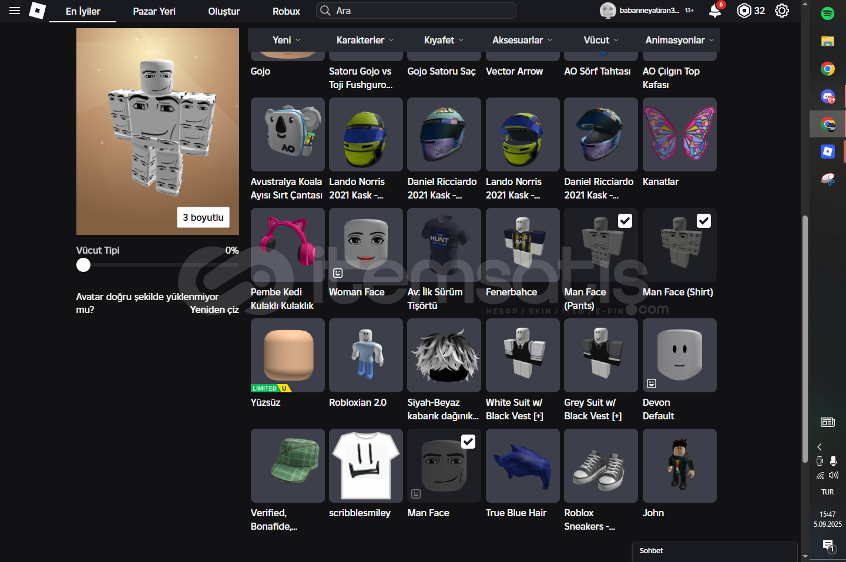The height and width of the screenshot is (562, 846).
Task: Select the Woman Face item
Action: point(366,245)
